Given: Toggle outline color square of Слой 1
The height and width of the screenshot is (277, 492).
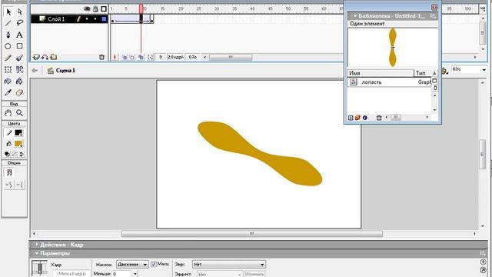Looking at the screenshot, I should 105,19.
